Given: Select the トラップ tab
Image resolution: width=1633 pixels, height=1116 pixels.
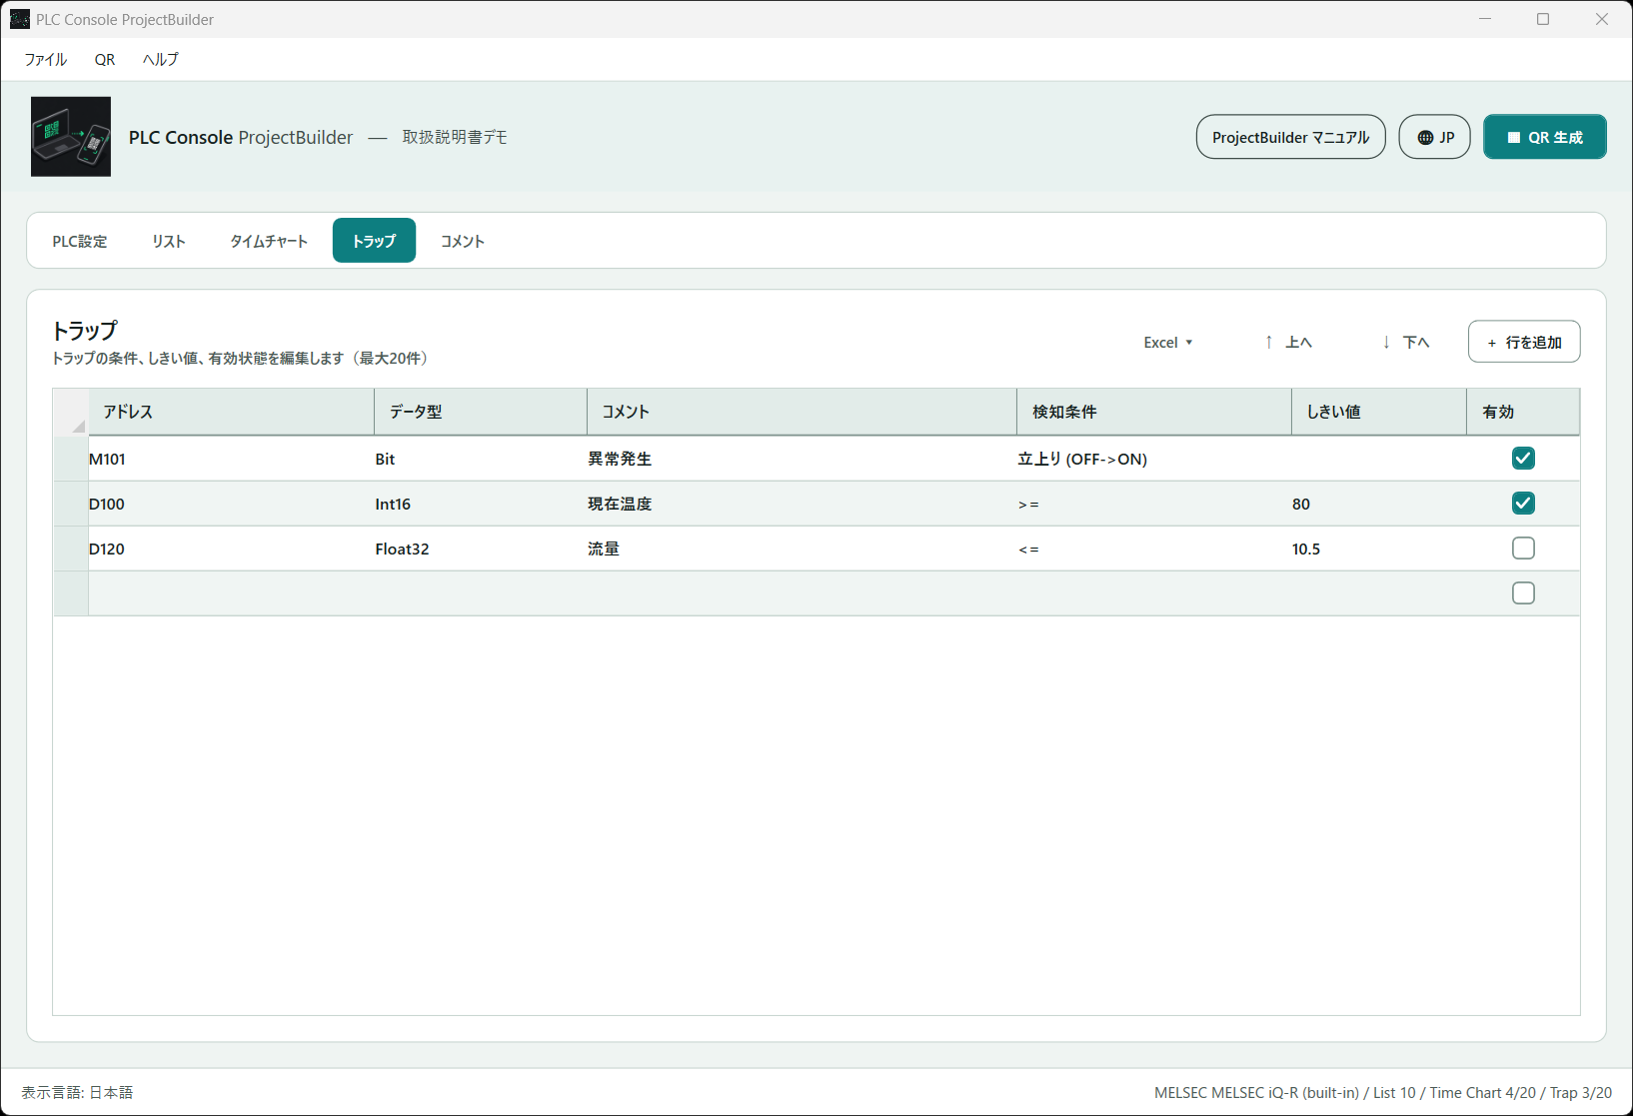Looking at the screenshot, I should tap(374, 241).
